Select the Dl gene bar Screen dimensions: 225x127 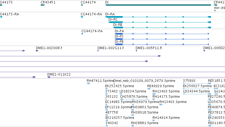[158, 5]
